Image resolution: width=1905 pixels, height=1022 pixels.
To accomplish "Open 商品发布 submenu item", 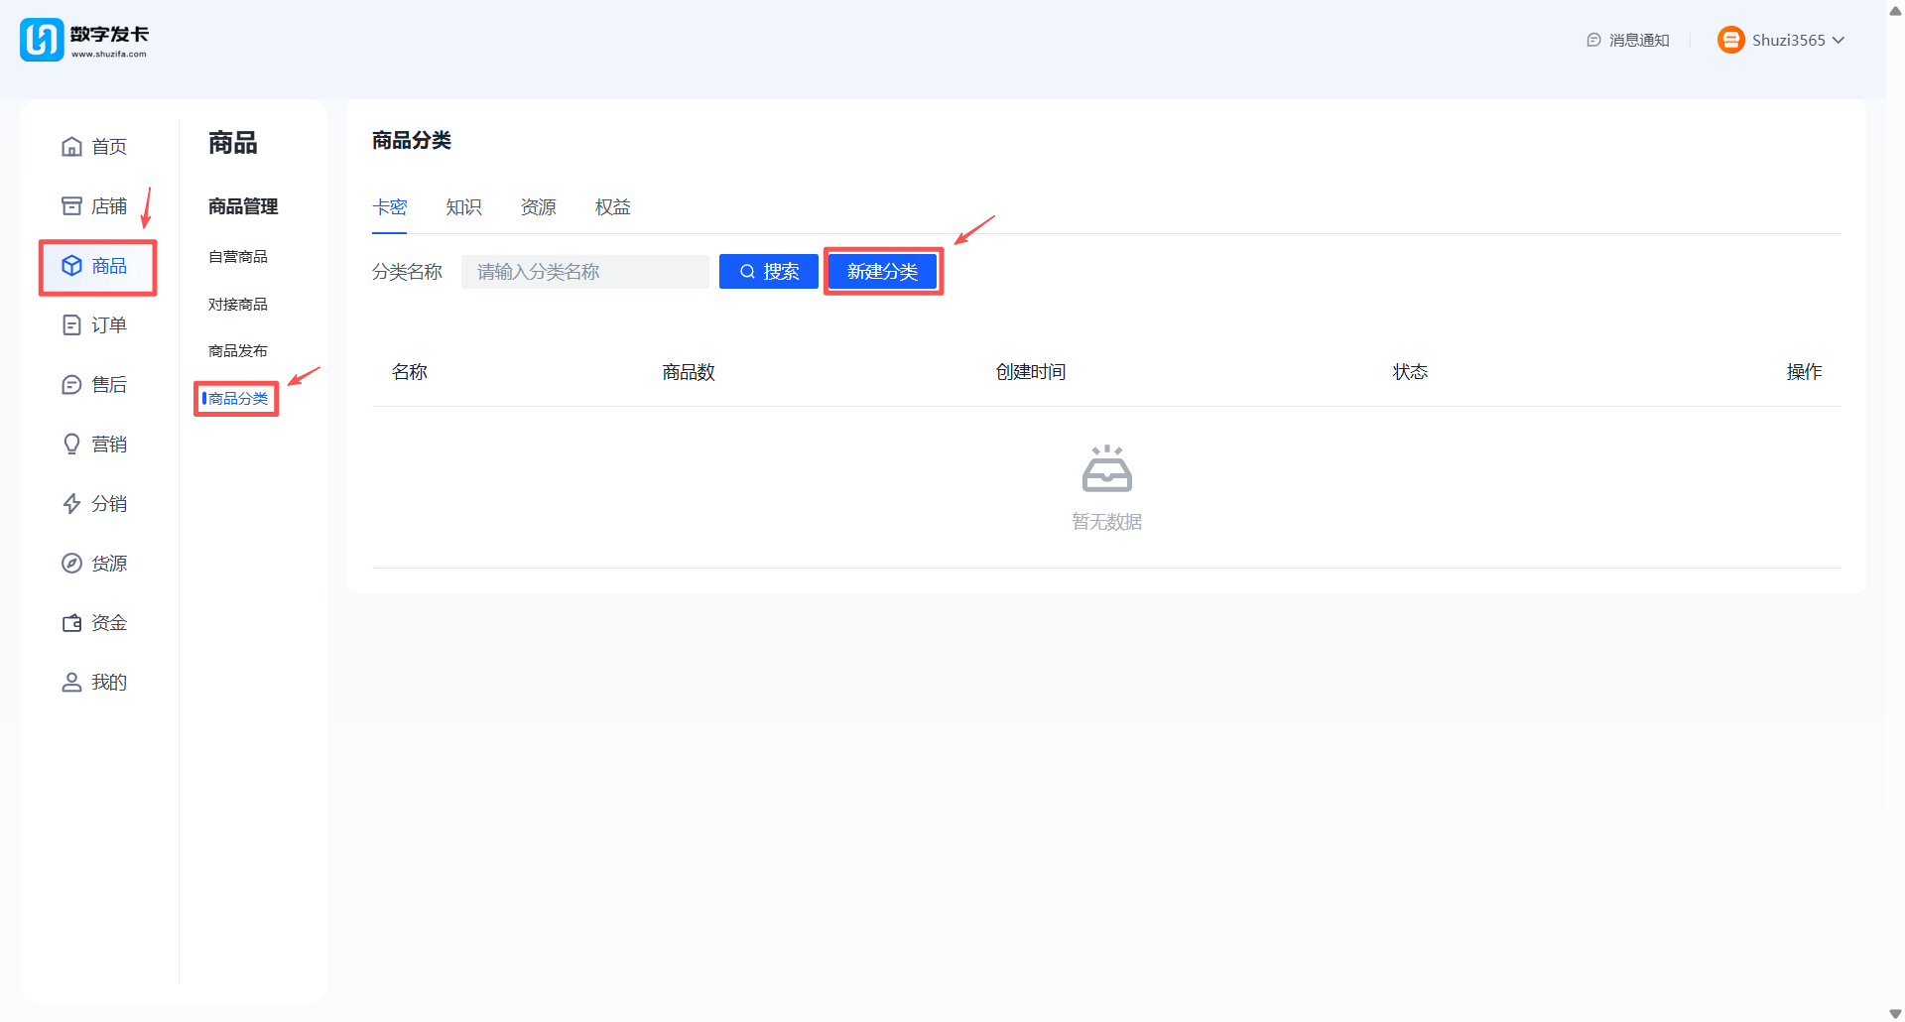I will tap(238, 351).
